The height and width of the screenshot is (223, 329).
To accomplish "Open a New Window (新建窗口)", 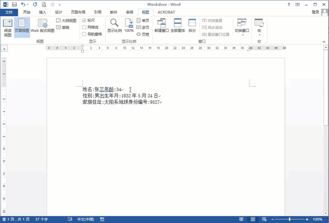I will (162, 26).
